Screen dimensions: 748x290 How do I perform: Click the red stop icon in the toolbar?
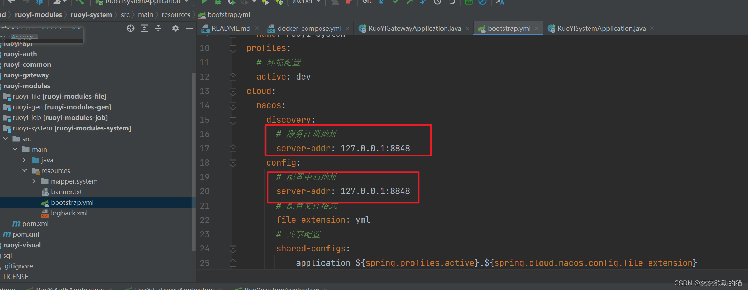click(x=349, y=2)
